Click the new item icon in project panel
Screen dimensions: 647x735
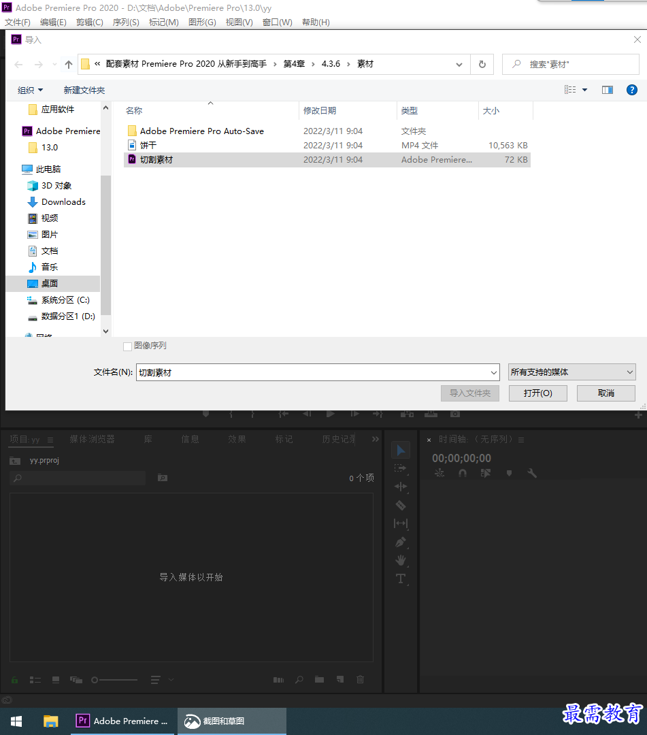(340, 680)
